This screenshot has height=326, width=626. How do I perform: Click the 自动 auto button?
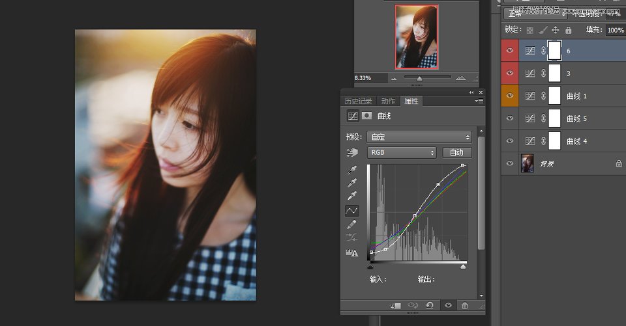(x=456, y=153)
